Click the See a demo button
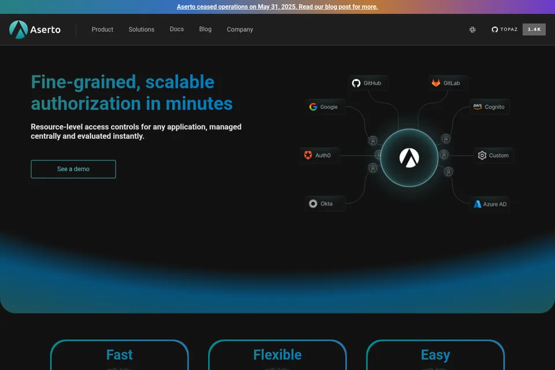The height and width of the screenshot is (370, 555). [x=73, y=169]
